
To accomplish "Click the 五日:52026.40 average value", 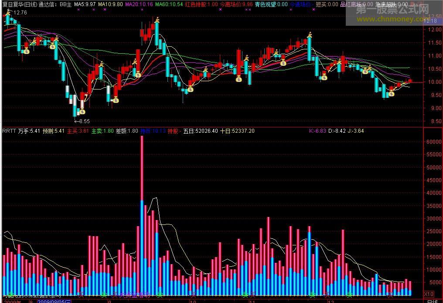I will pos(201,131).
